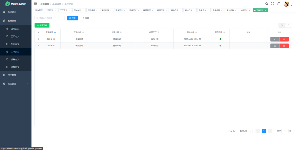This screenshot has width=295, height=150.
Task: Click the green enabled status in row 20010101
Action: coord(220,45)
